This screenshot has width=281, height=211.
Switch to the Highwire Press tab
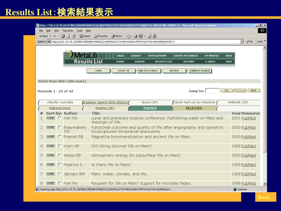click(x=60, y=108)
